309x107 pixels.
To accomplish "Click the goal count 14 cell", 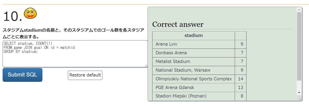I will tap(241, 79).
